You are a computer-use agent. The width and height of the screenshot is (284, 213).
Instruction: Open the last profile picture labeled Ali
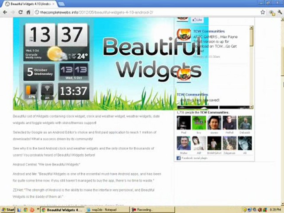pyautogui.click(x=245, y=143)
